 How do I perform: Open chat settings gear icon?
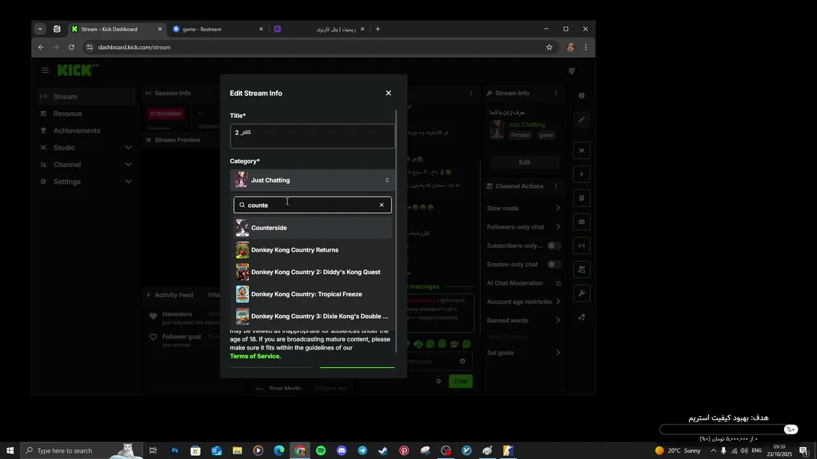438,381
